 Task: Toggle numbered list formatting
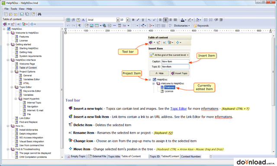[211, 20]
